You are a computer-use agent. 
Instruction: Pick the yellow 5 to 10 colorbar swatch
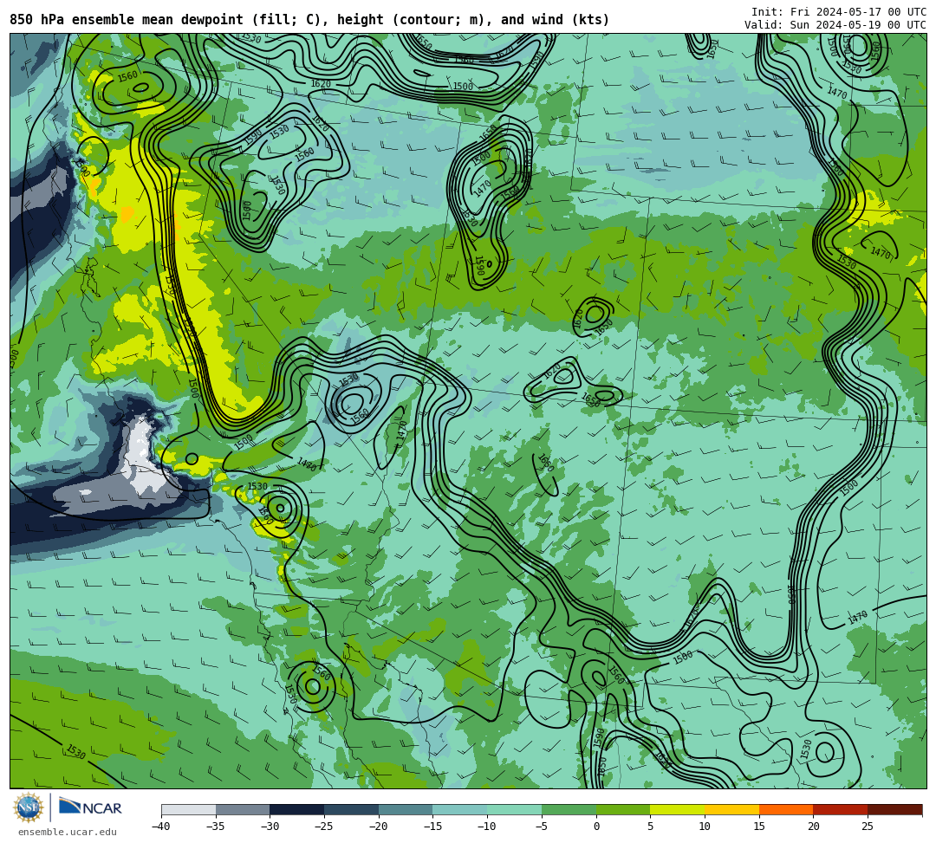click(678, 809)
